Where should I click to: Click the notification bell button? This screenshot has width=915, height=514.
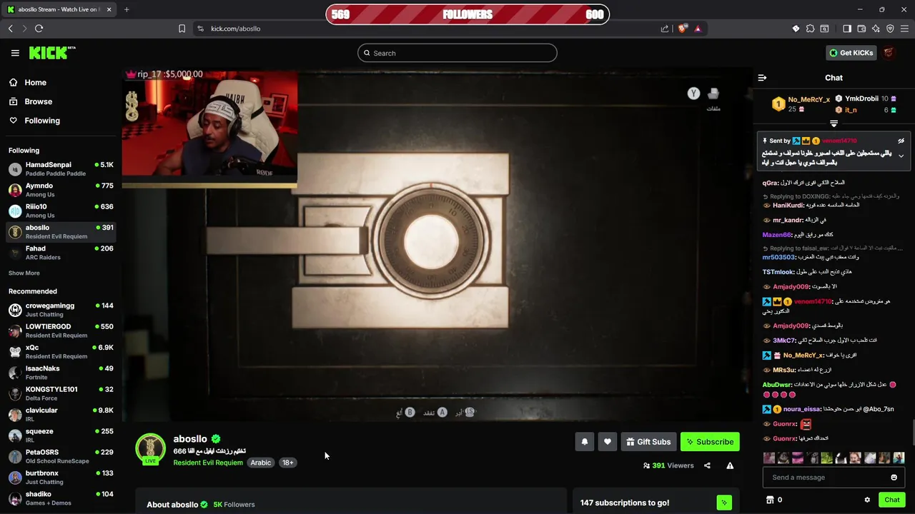click(x=585, y=442)
